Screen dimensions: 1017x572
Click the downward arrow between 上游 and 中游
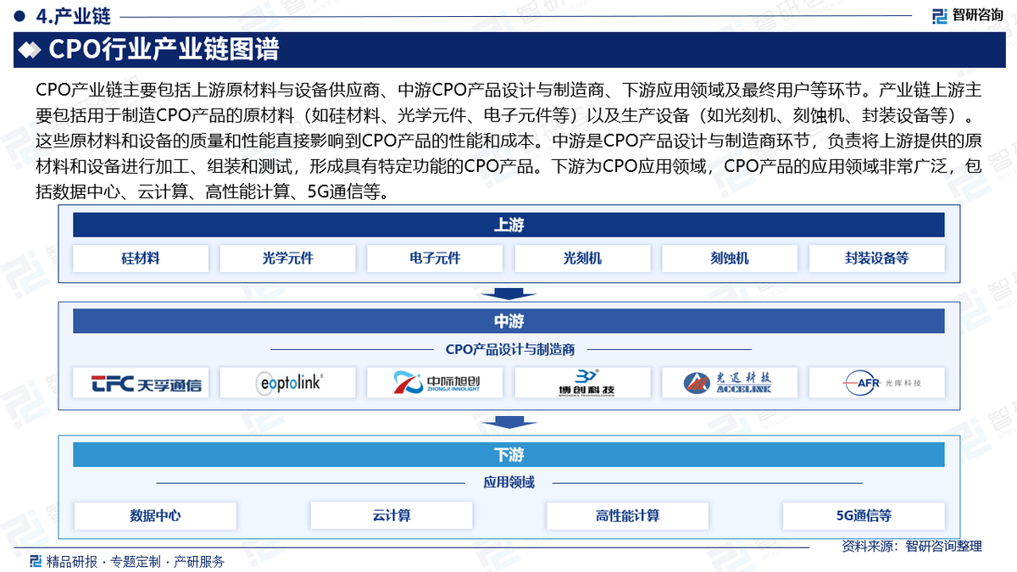tap(508, 295)
